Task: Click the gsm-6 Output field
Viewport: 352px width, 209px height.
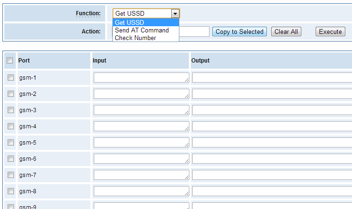Action: coord(272,158)
